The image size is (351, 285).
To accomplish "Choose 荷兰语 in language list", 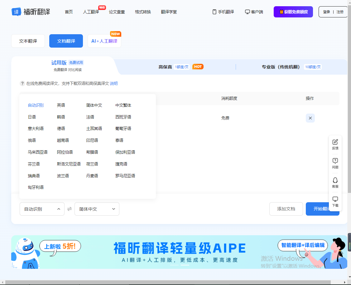I will click(92, 164).
